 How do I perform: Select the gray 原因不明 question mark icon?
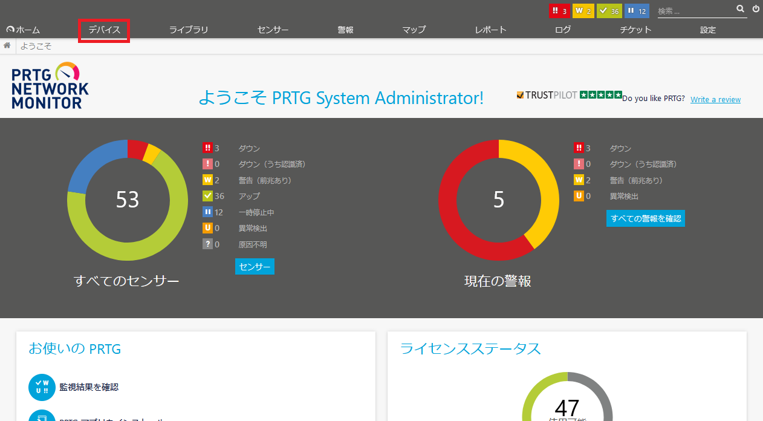pos(207,244)
